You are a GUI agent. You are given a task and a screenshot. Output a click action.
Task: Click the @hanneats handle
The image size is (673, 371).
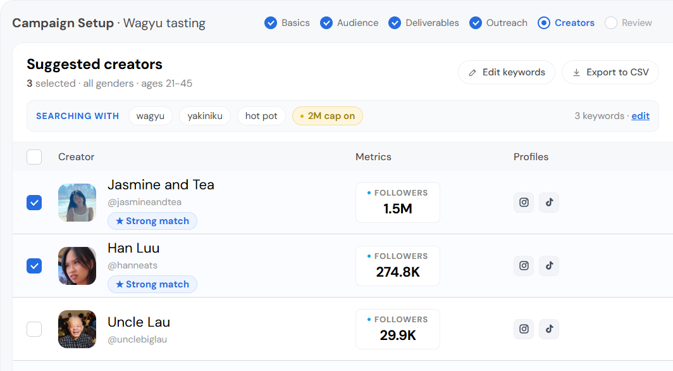[x=133, y=265]
